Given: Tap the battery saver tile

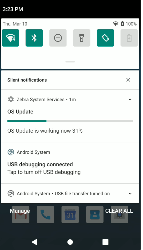Looking at the screenshot, I should (129, 38).
